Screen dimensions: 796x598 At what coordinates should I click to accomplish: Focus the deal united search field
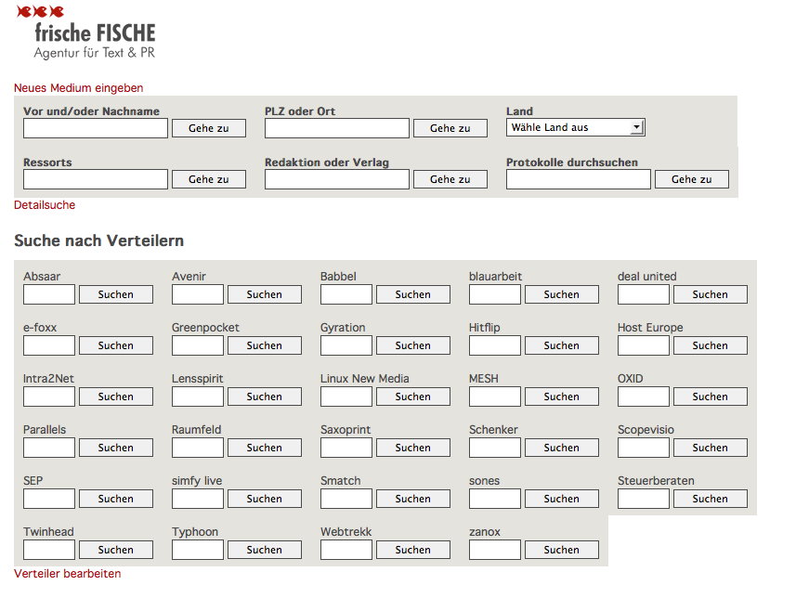643,294
